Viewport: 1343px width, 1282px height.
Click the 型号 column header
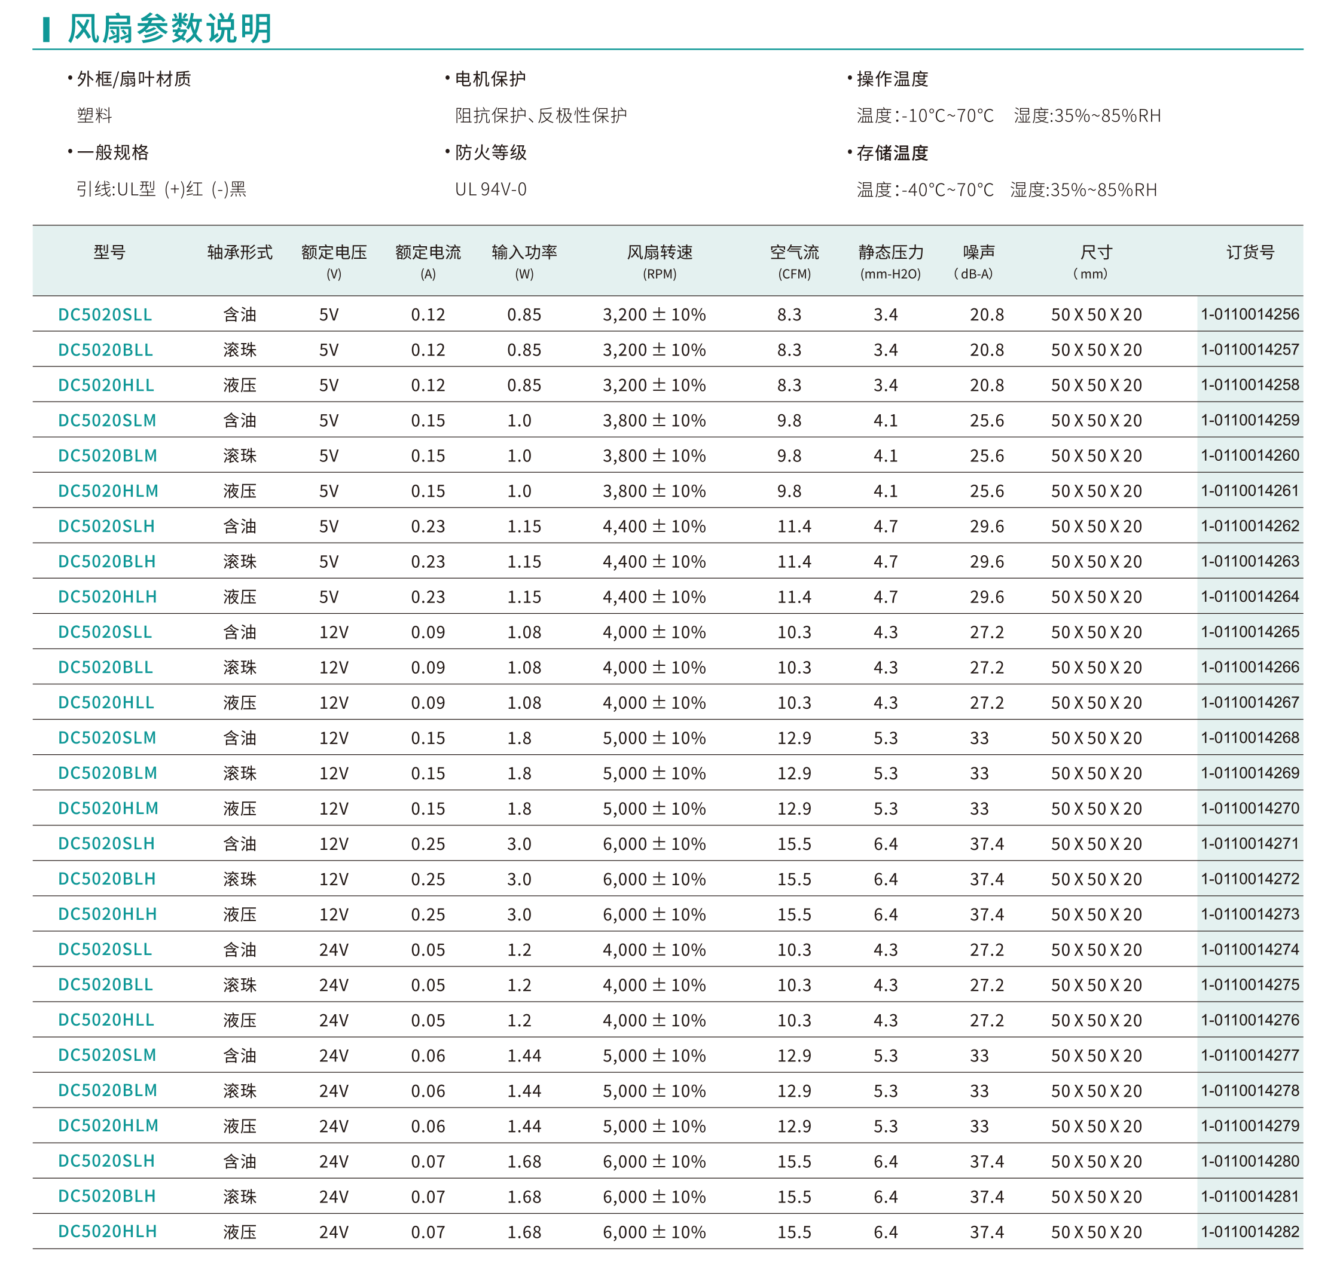[109, 252]
